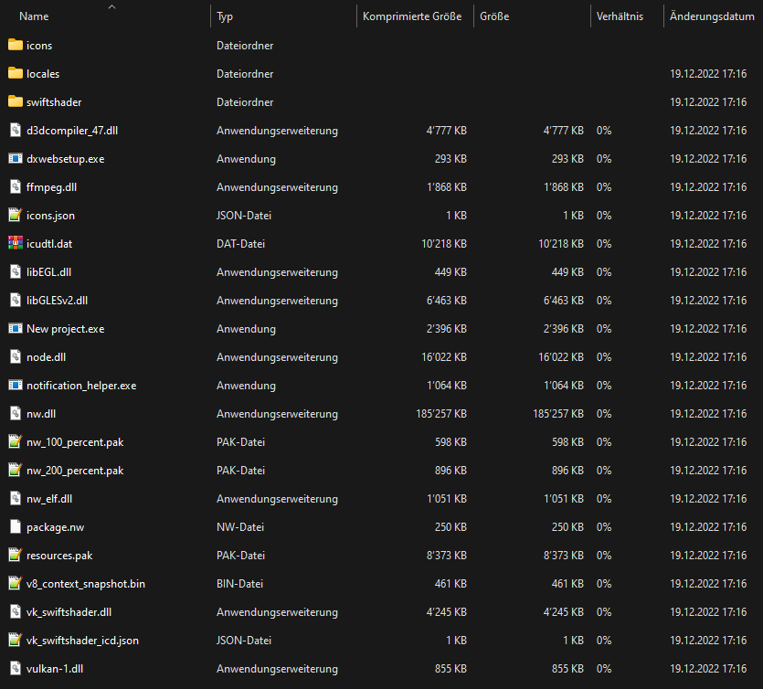This screenshot has height=689, width=763.
Task: Sort by Änderungsdatum column header
Action: (712, 16)
